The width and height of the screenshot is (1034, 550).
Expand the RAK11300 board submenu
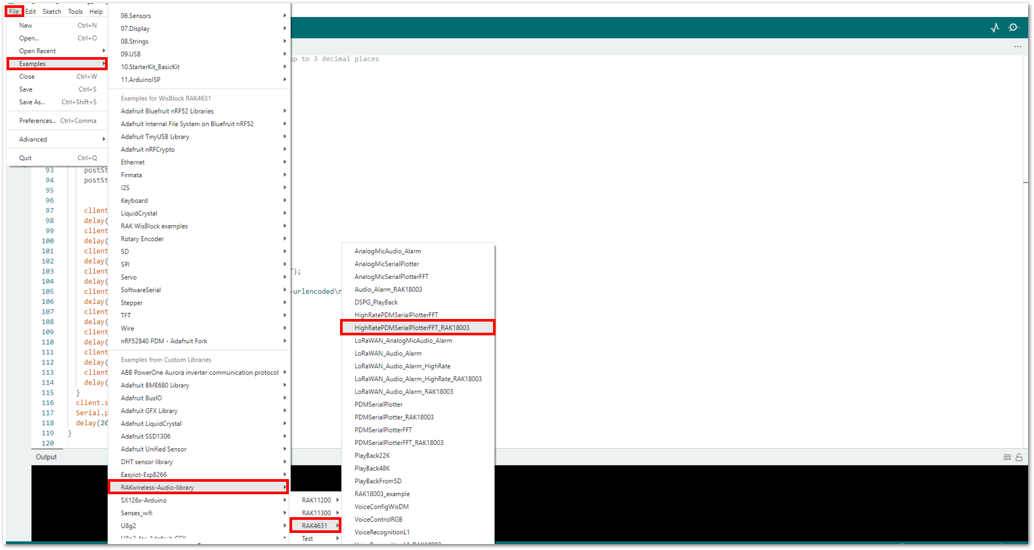[316, 513]
